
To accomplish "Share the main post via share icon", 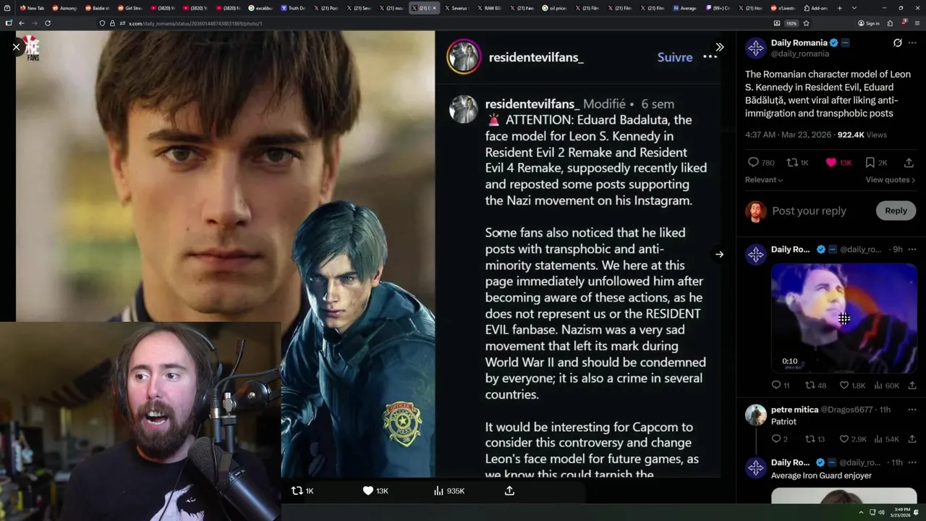I will point(909,163).
